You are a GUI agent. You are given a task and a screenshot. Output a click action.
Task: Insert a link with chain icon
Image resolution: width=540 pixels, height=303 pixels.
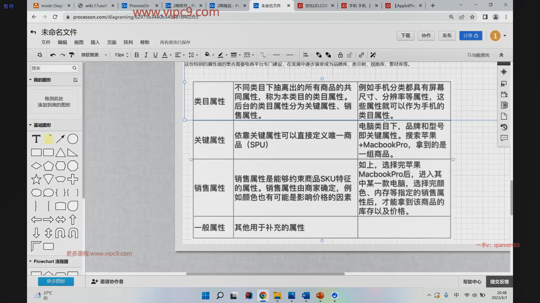coord(361,55)
